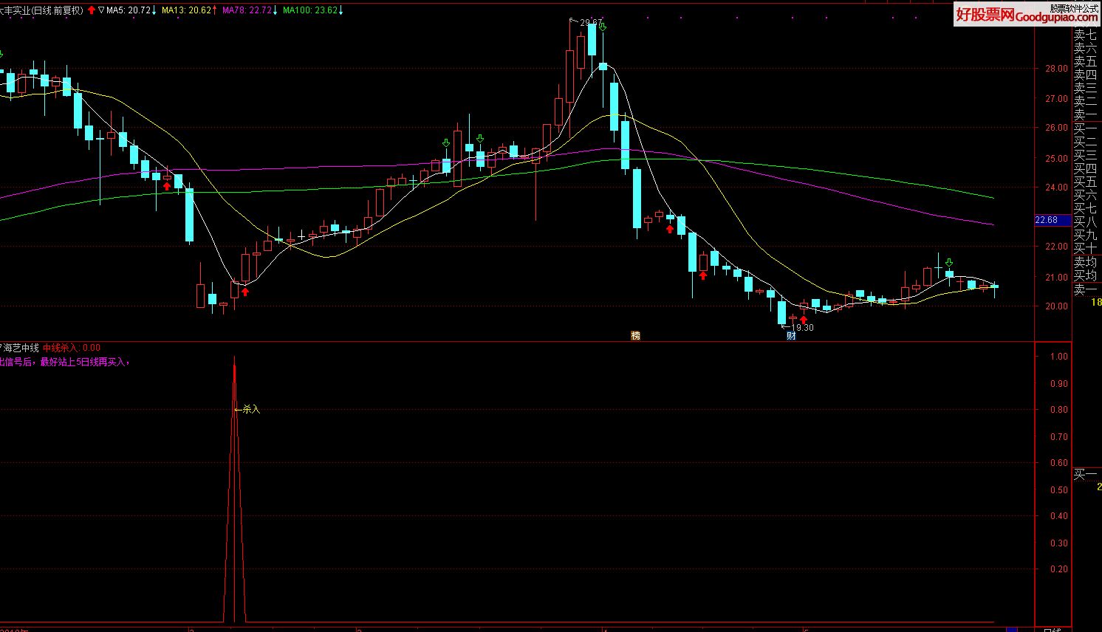The height and width of the screenshot is (632, 1102).
Task: Select the 卖三 order book row
Action: (x=1085, y=88)
